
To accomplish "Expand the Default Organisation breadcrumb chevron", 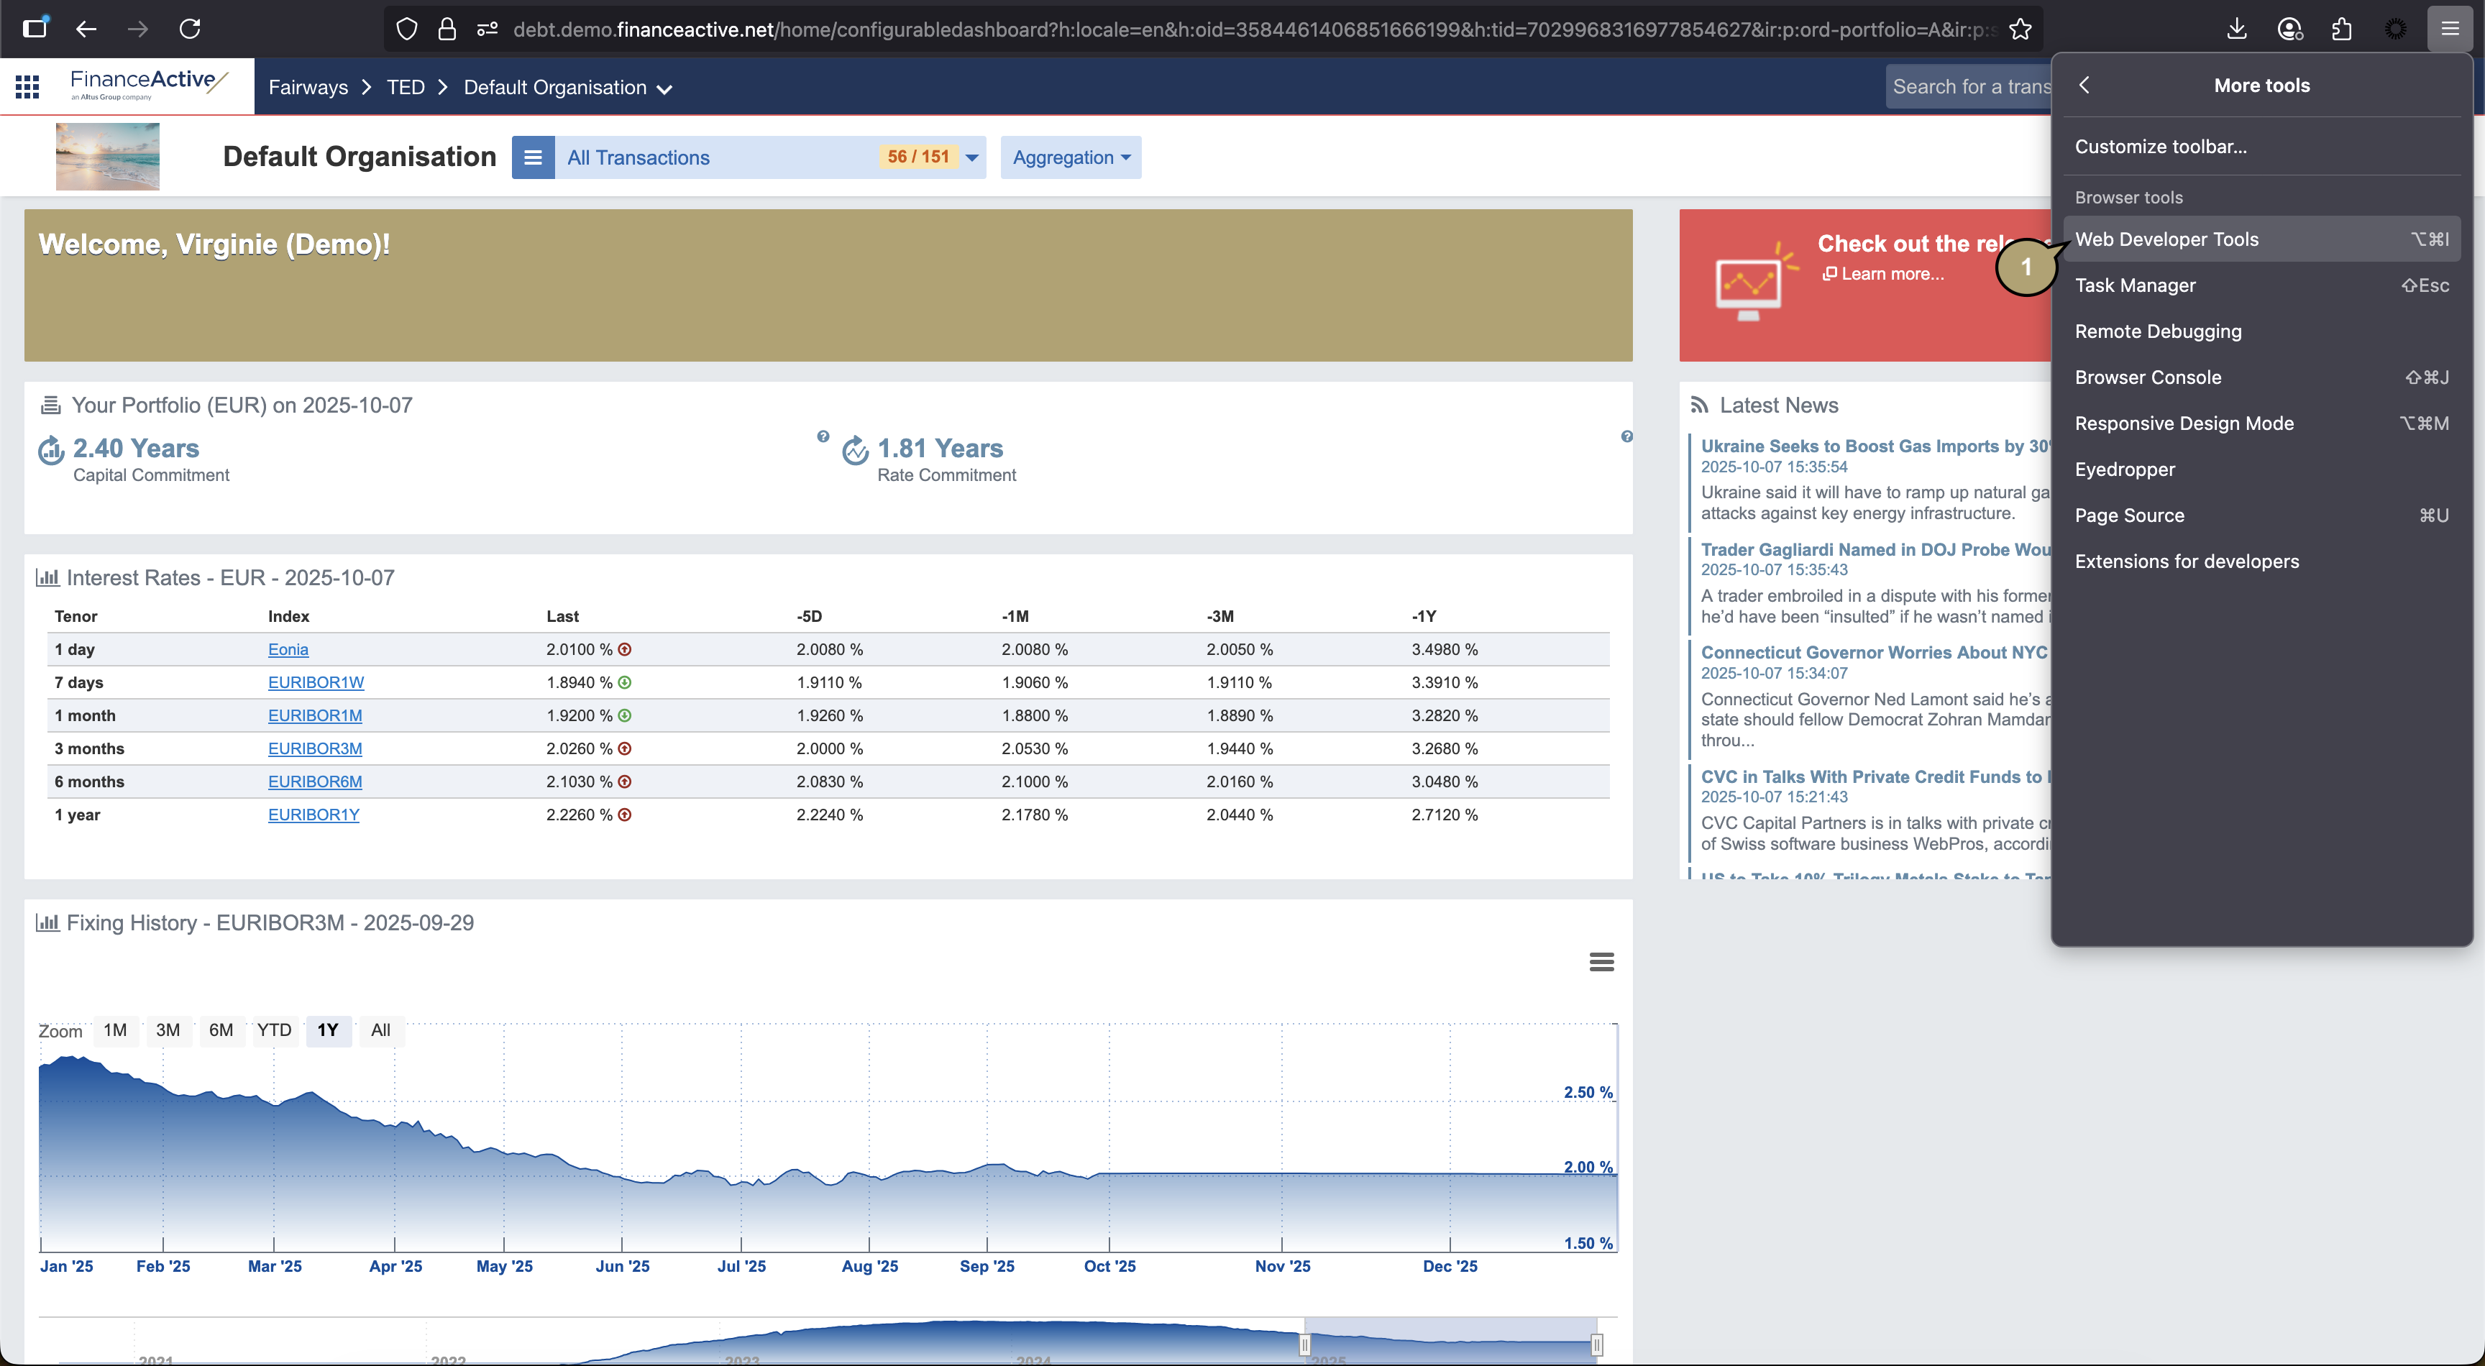I will tap(664, 88).
